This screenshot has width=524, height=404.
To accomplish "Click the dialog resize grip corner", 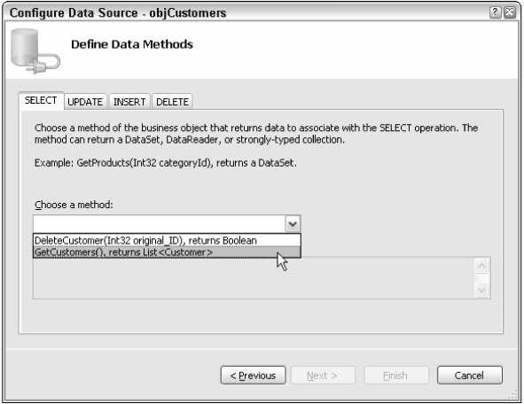I will pos(513,395).
